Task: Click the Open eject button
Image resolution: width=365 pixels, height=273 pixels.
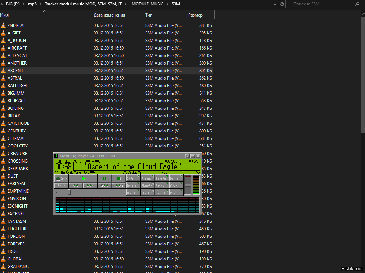Action: tap(61, 178)
